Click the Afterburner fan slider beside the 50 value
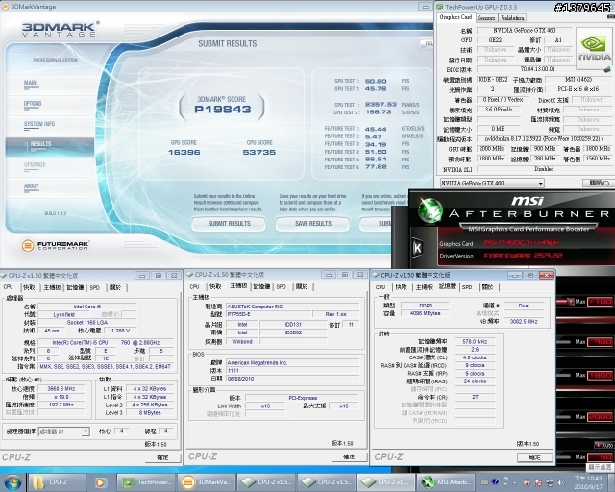This screenshot has height=492, width=615. point(565,457)
